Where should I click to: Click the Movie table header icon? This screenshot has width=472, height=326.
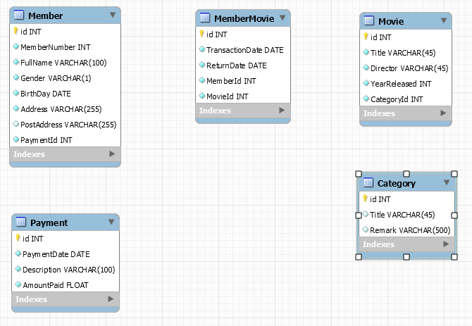[369, 21]
